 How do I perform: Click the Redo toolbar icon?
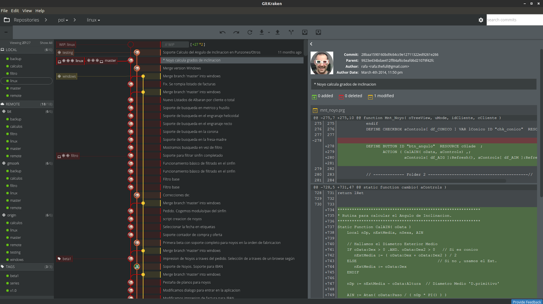(x=236, y=32)
